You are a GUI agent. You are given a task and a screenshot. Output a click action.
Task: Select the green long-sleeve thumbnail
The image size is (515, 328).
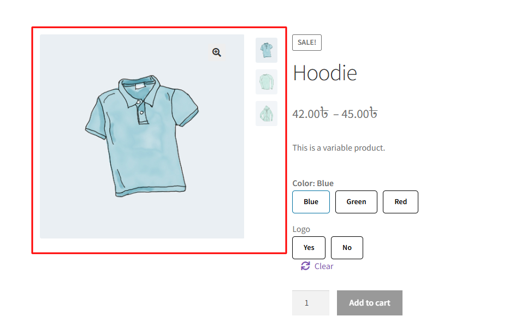pos(267,82)
